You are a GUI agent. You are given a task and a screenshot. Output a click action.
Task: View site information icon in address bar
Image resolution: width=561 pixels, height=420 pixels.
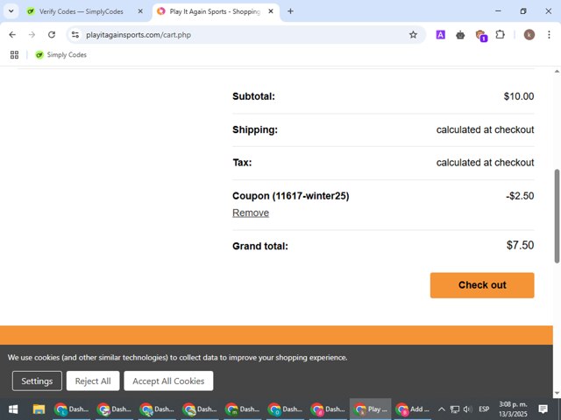(x=75, y=35)
